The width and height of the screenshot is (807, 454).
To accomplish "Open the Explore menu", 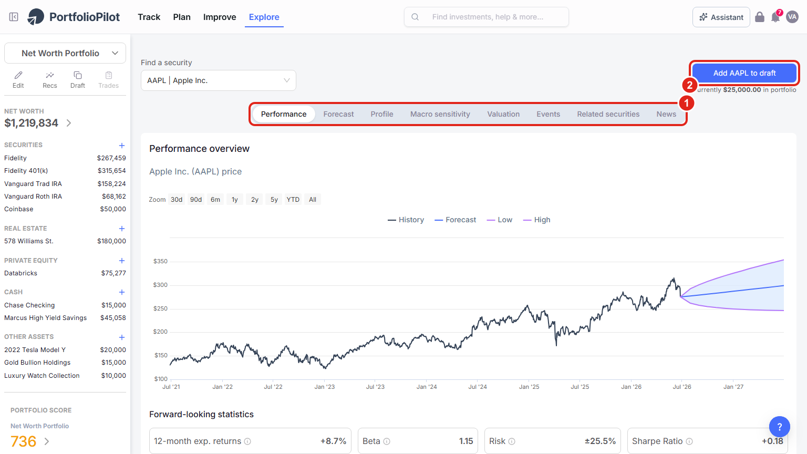I will (x=264, y=17).
